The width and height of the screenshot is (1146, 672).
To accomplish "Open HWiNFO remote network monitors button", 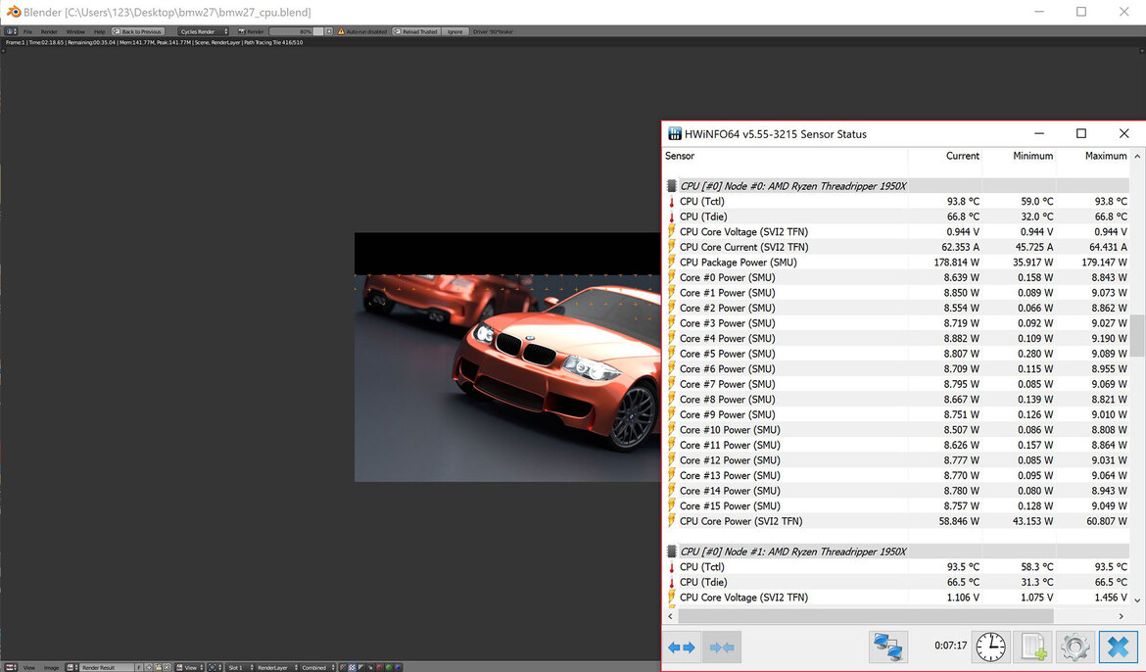I will tap(888, 648).
